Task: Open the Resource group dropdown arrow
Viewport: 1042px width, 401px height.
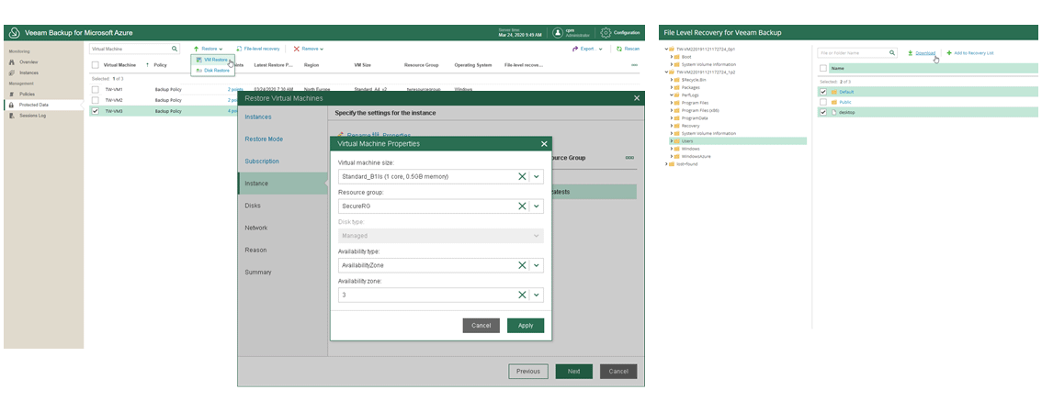Action: (x=537, y=206)
